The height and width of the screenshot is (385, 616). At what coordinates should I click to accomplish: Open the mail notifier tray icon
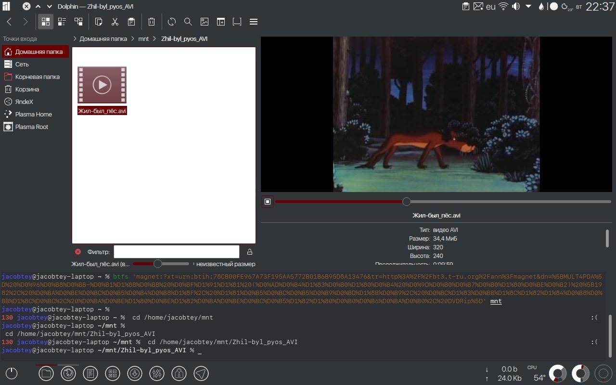pos(478,6)
